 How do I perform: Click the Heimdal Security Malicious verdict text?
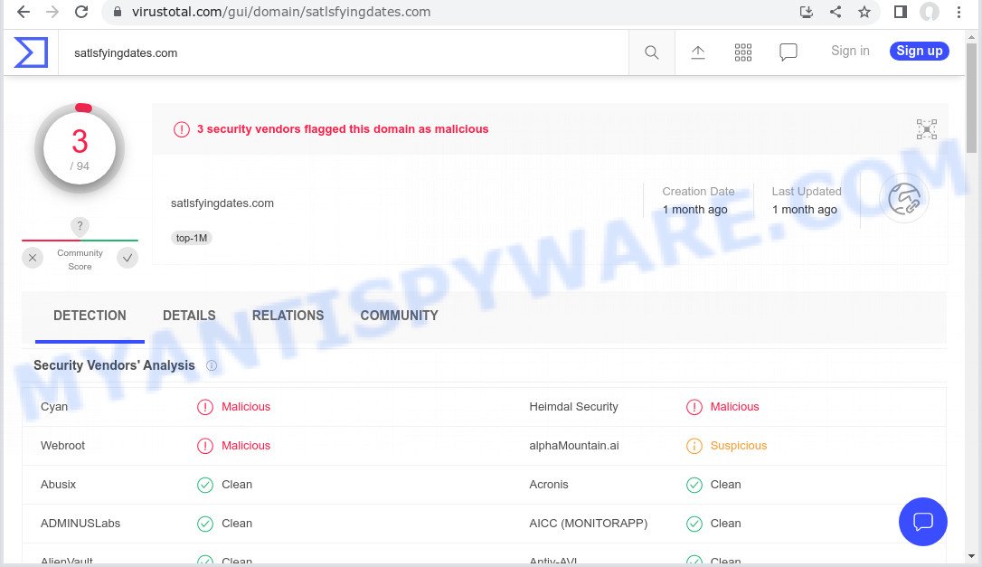734,407
